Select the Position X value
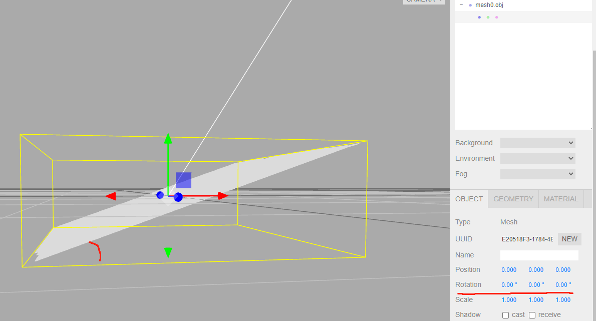 [x=509, y=270]
